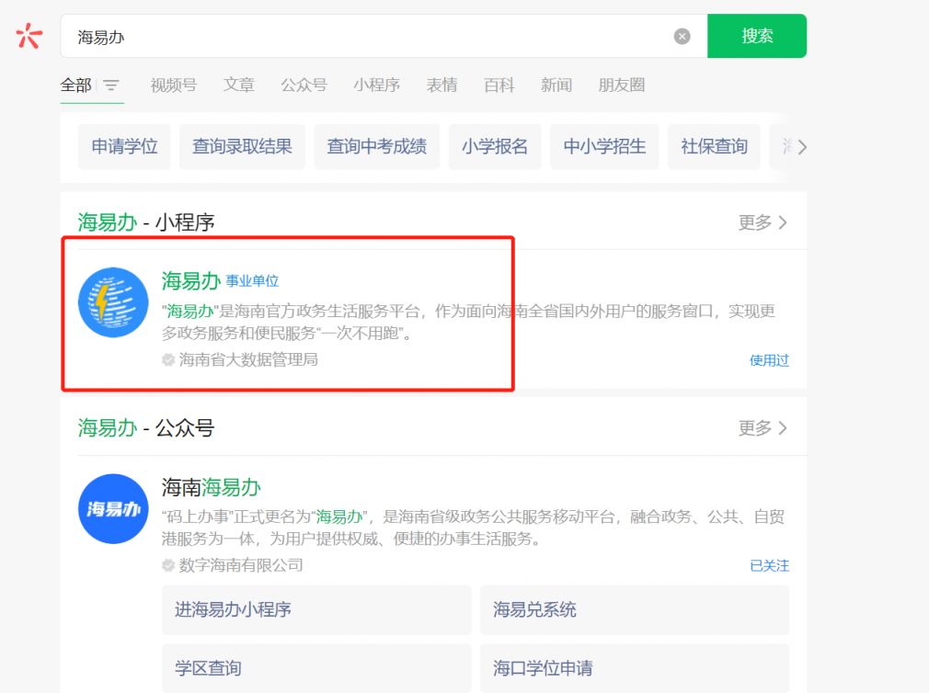Click the 海南海易办 description about 码上办事
The width and height of the screenshot is (929, 693).
473,528
